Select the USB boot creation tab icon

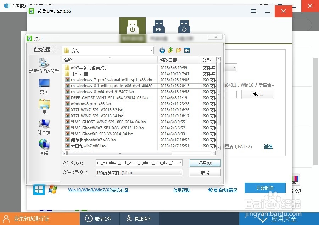133,27
